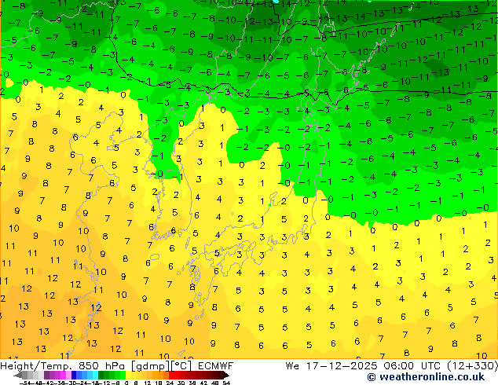The width and height of the screenshot is (498, 385).
Task: Select the purple swatch in legend bar
Action: pos(46,375)
